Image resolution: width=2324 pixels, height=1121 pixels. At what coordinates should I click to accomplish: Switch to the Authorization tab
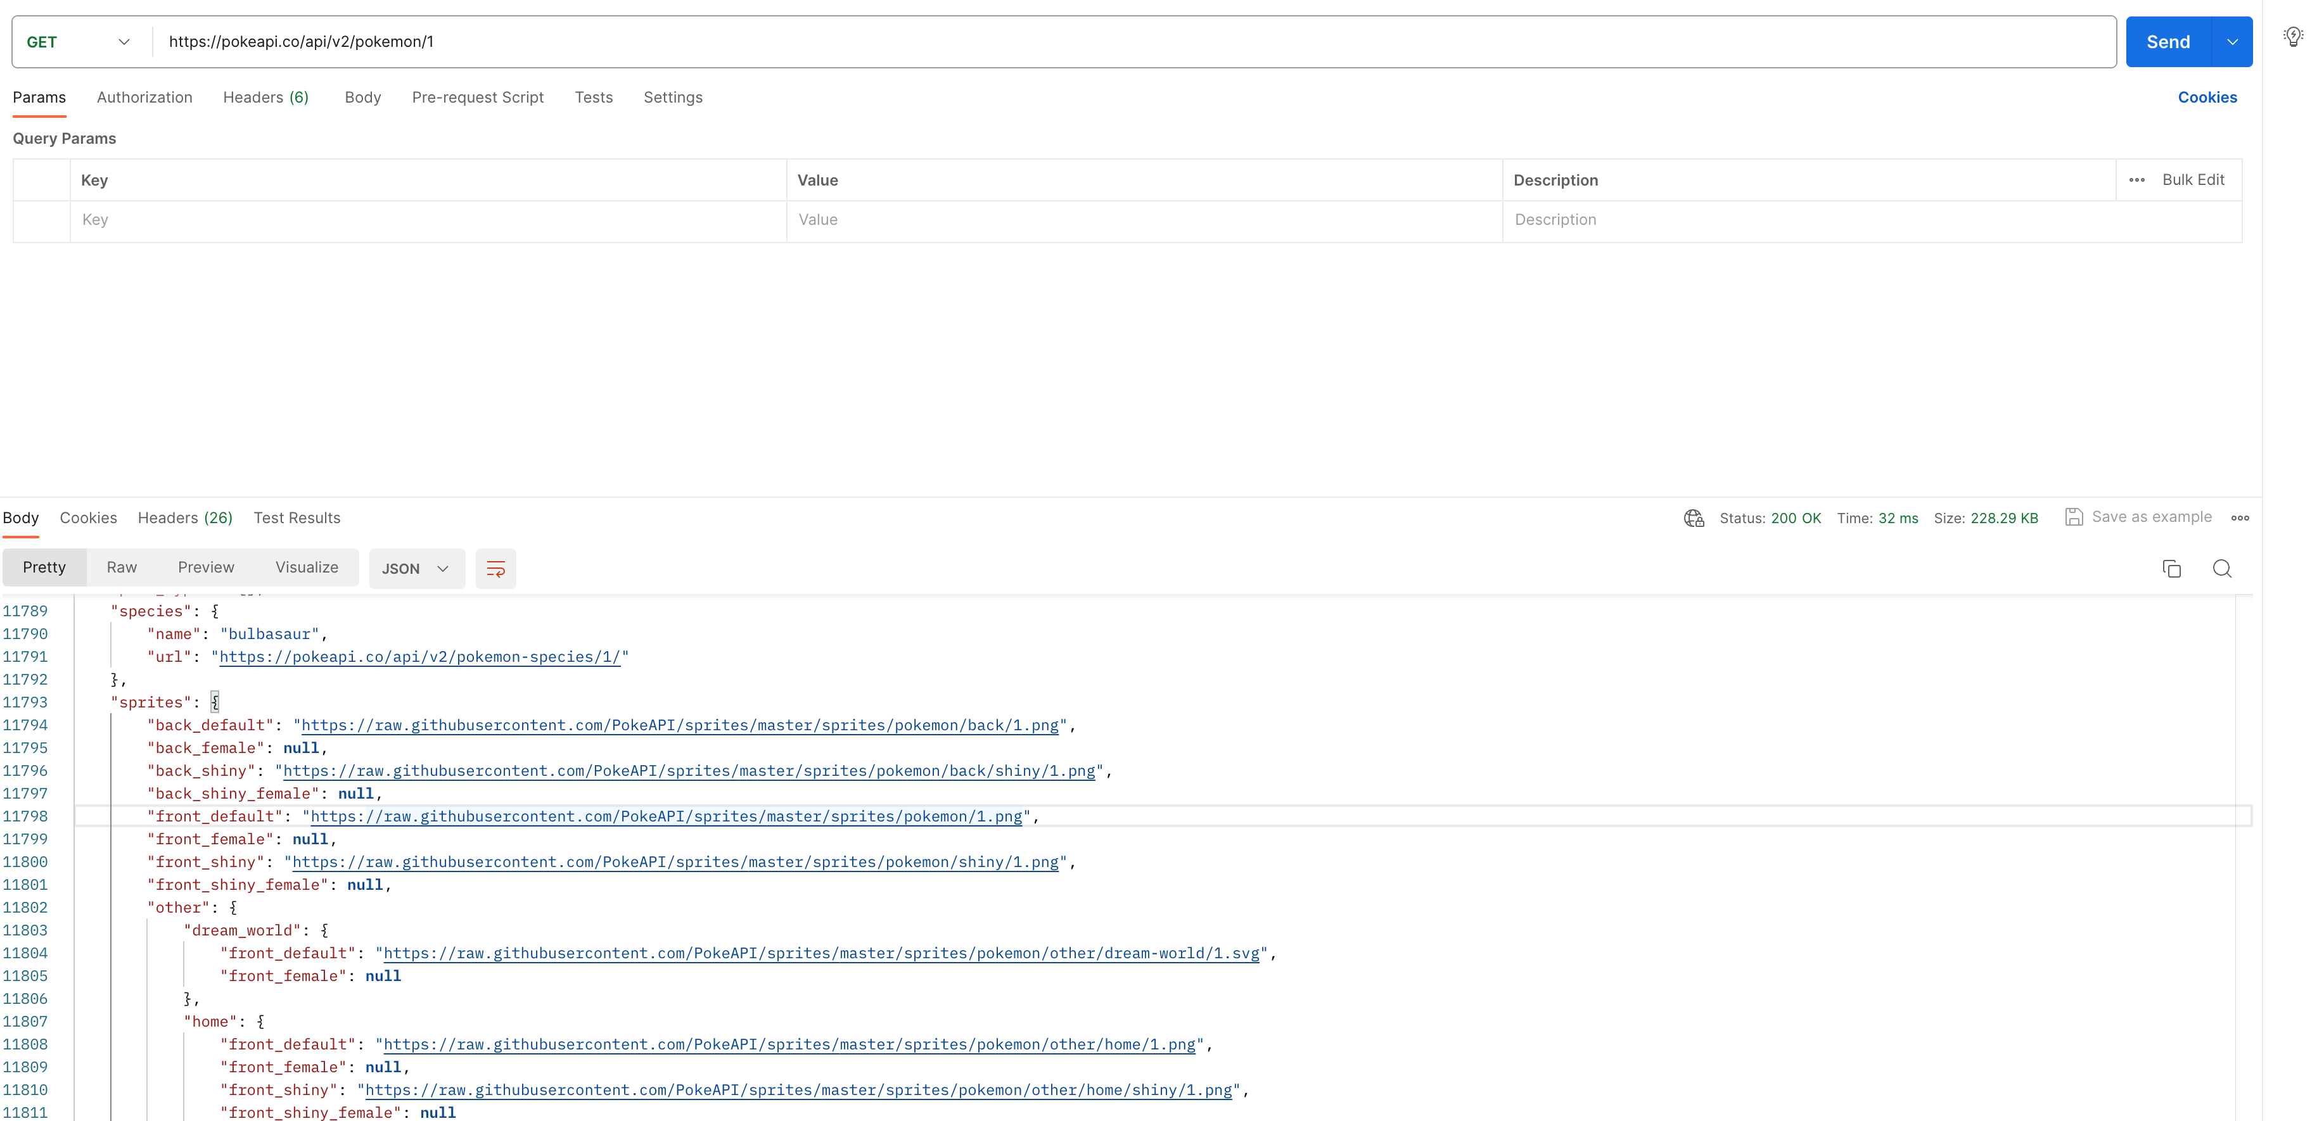144,98
